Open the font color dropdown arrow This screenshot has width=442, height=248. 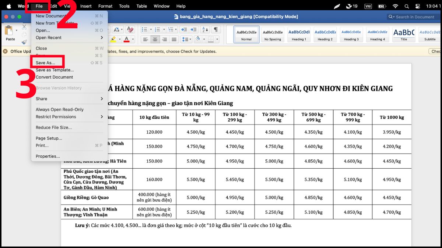[133, 39]
